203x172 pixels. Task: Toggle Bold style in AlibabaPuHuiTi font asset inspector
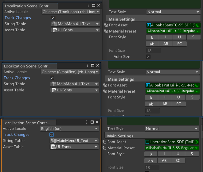pos(151,97)
